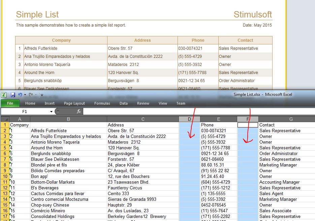Select column B header
The image size is (315, 221).
tap(68, 119)
